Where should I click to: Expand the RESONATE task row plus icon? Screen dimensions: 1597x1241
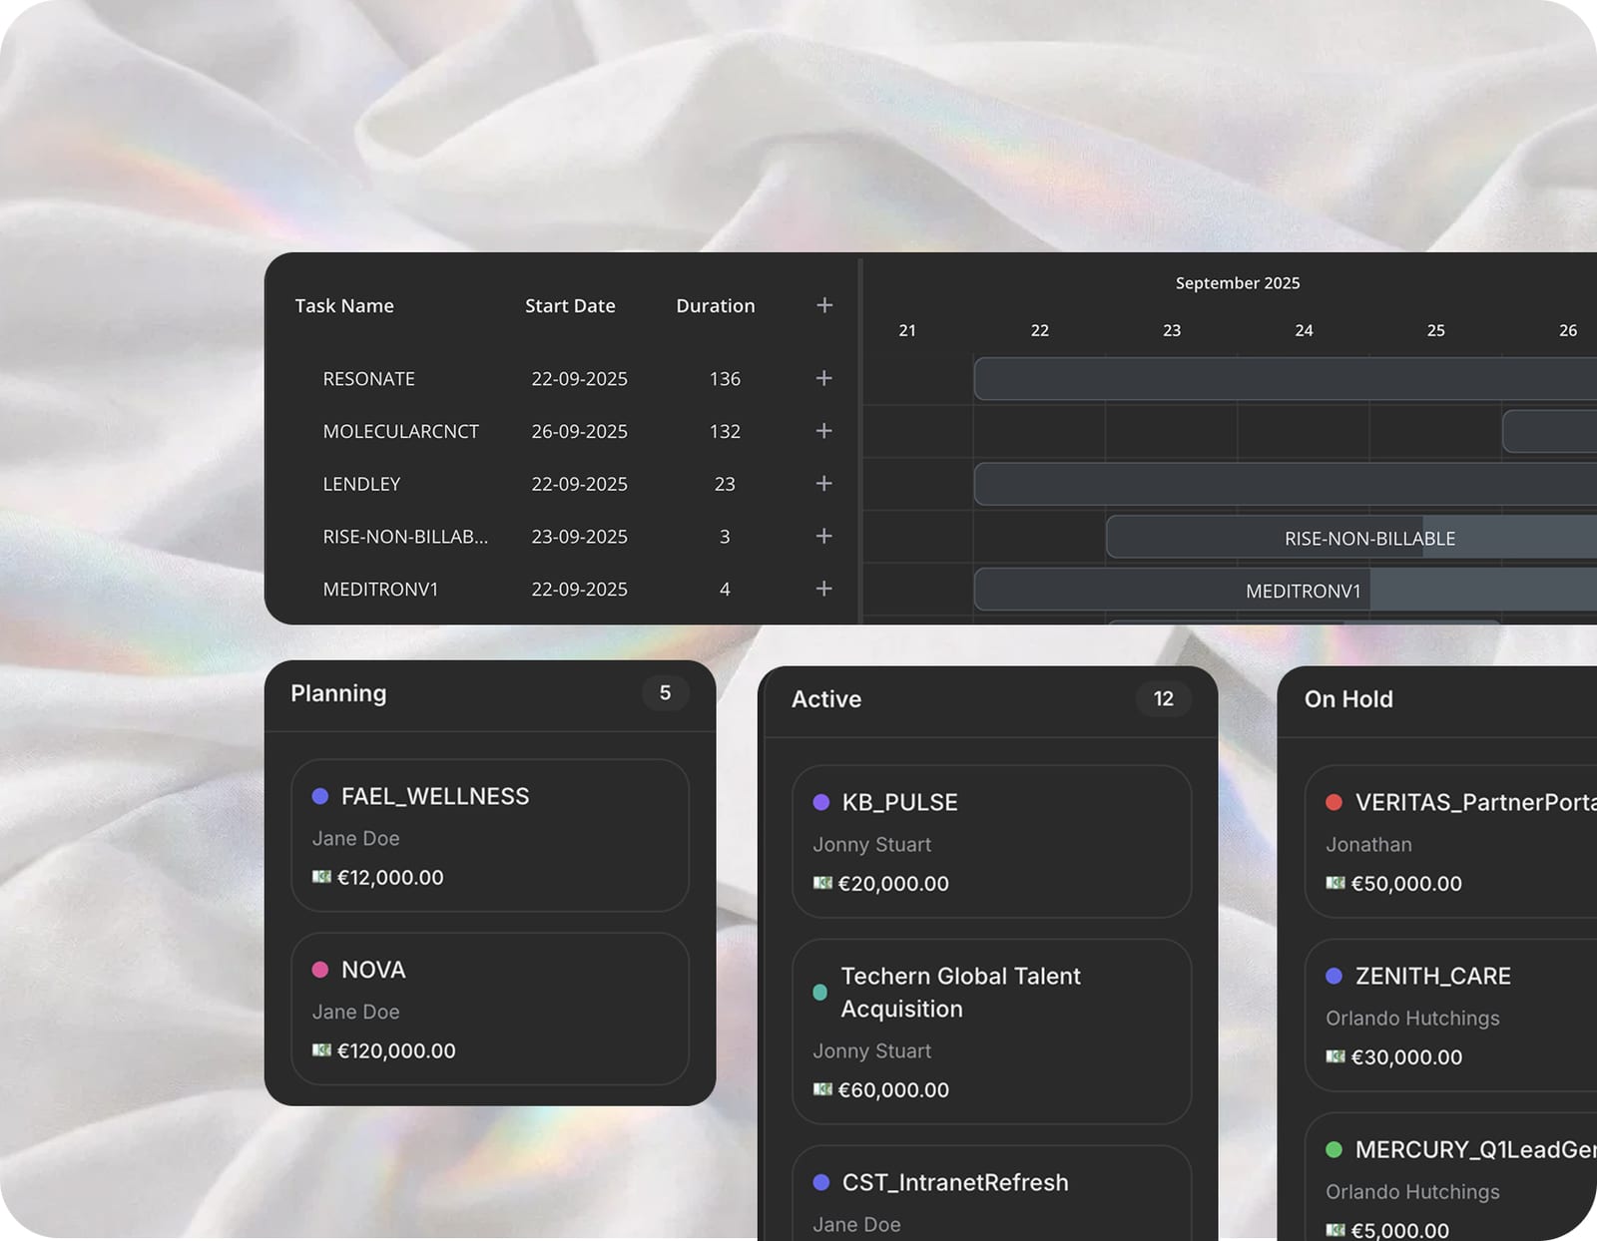823,378
